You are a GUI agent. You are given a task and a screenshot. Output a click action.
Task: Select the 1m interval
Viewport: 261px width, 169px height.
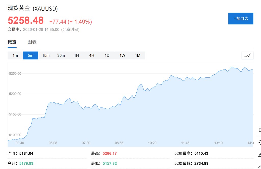pyautogui.click(x=15, y=55)
